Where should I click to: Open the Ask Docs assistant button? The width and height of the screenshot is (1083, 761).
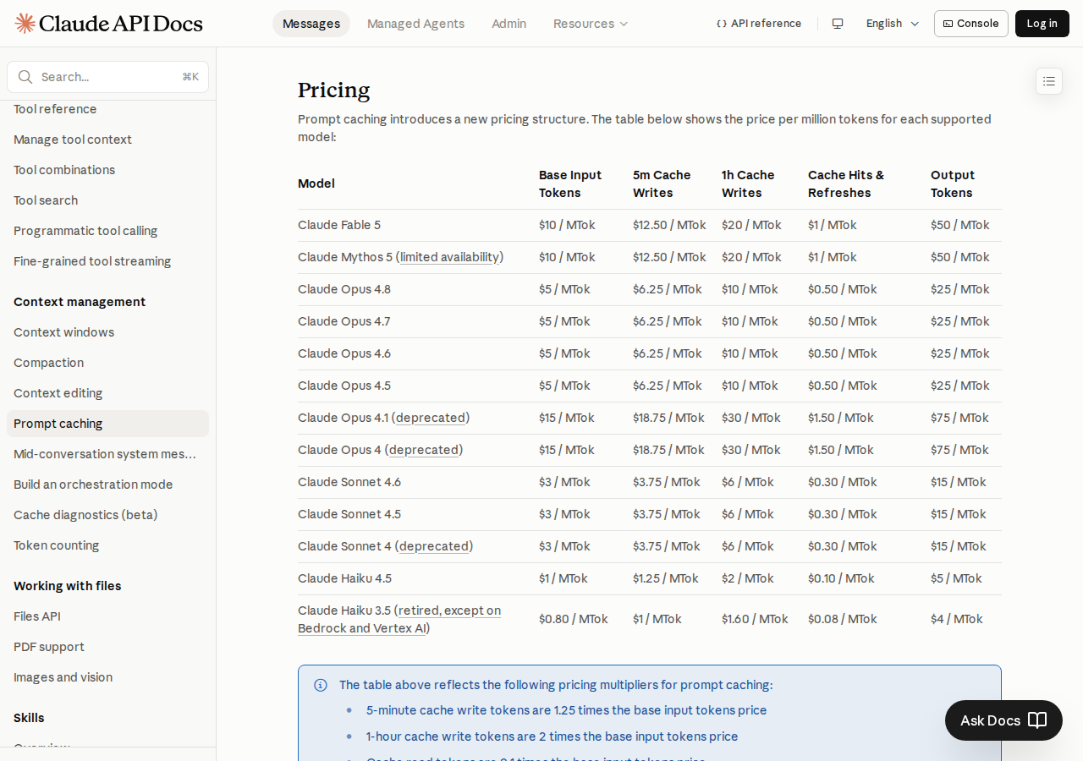click(1003, 720)
